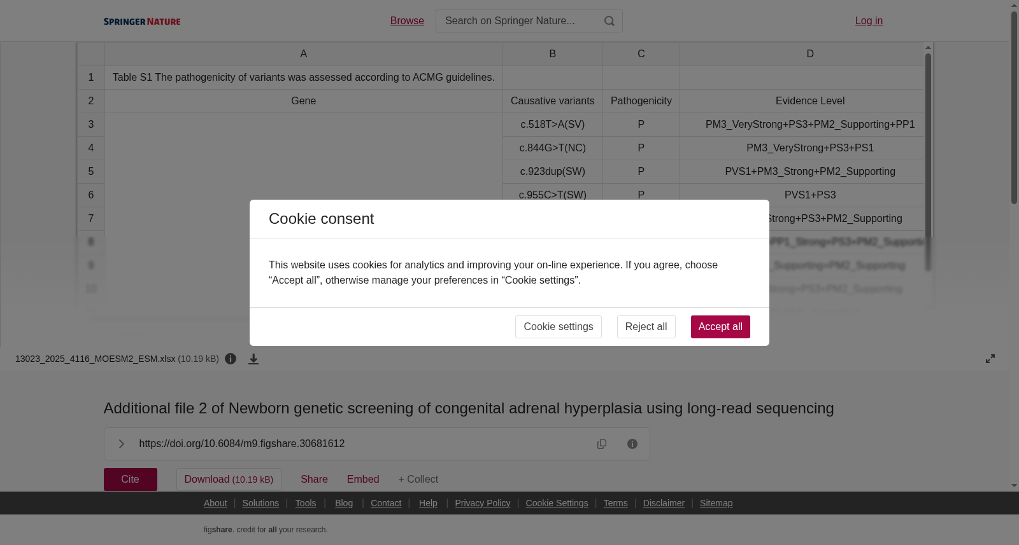Select column C header in spreadsheet
Screen dimensions: 1019x545
point(641,54)
